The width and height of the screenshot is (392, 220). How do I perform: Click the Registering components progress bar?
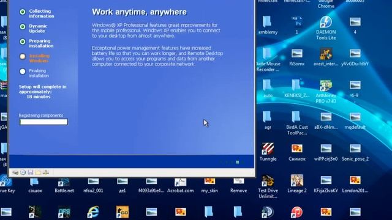[x=43, y=122]
